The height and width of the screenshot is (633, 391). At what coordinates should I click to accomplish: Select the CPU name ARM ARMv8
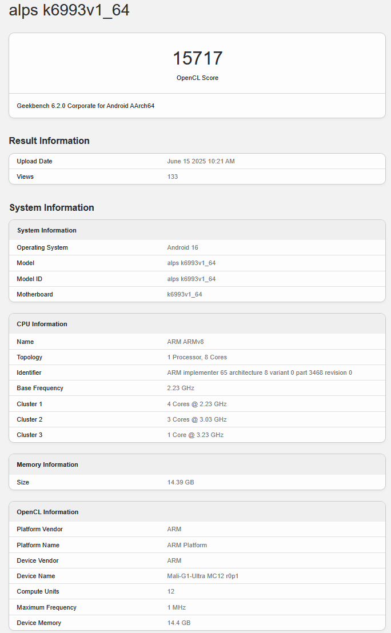click(185, 342)
